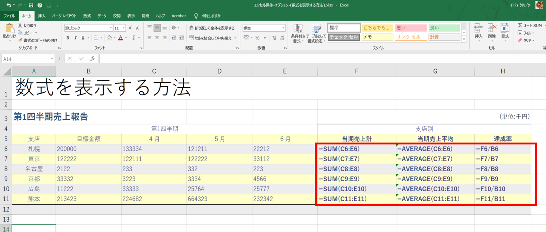Click the Insert Function fx icon
Viewport: 546px width, 232px height.
[x=92, y=58]
